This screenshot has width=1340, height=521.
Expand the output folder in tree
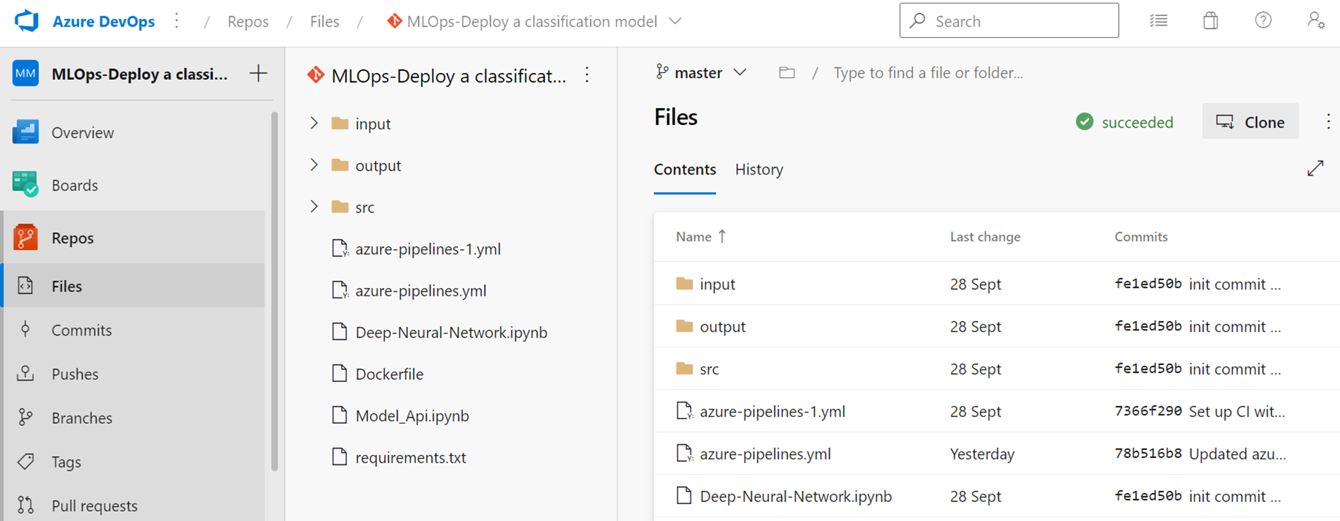point(314,165)
